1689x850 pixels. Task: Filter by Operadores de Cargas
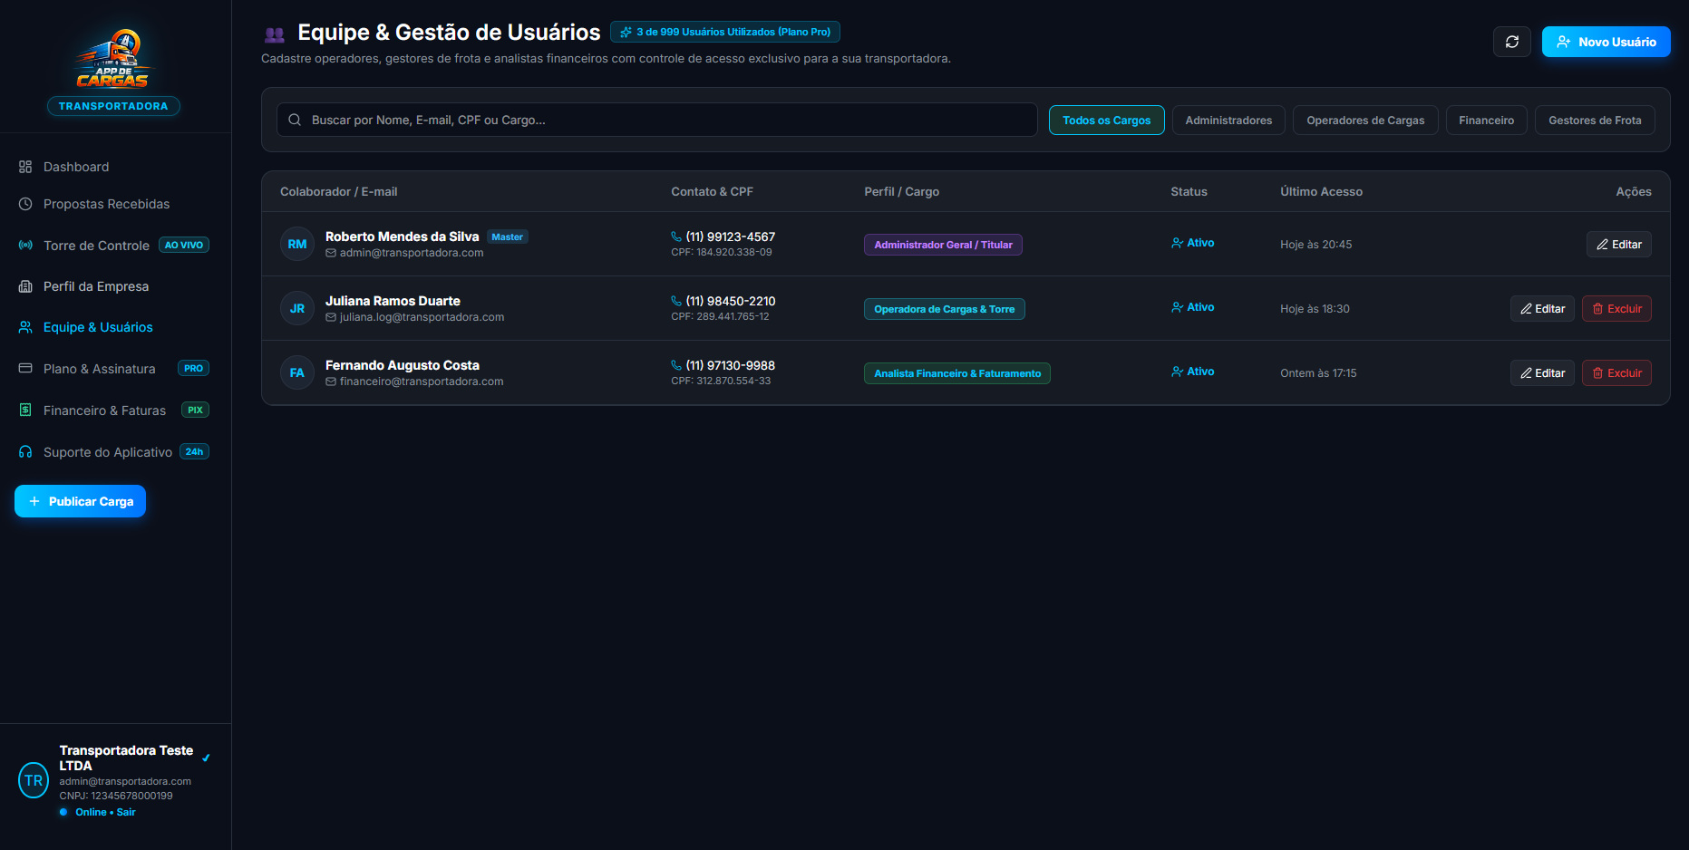point(1365,121)
